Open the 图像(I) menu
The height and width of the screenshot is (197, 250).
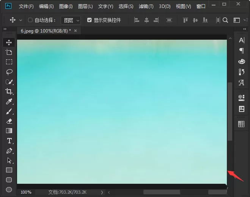66,6
